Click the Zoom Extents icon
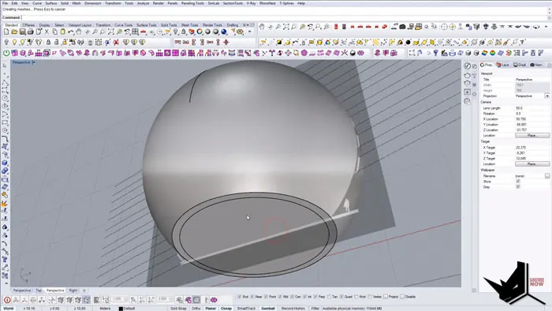Screen dimensions: 552x311 (111, 32)
